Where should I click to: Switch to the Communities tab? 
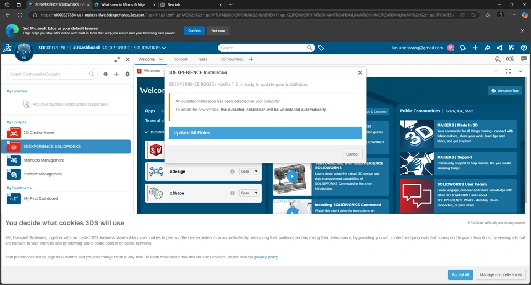[232, 59]
